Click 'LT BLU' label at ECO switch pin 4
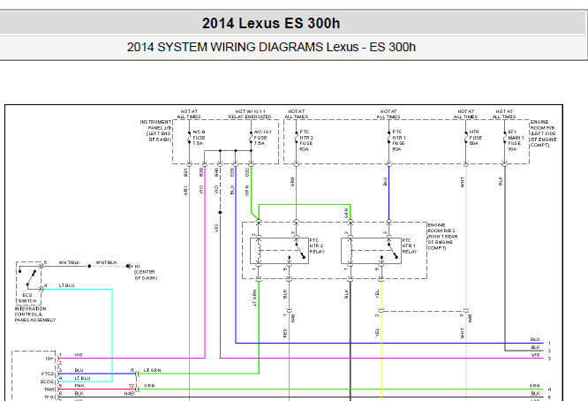This screenshot has width=588, height=401. click(66, 286)
